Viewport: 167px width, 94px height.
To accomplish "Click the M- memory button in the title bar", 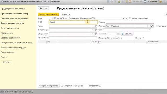I will click(x=141, y=2).
